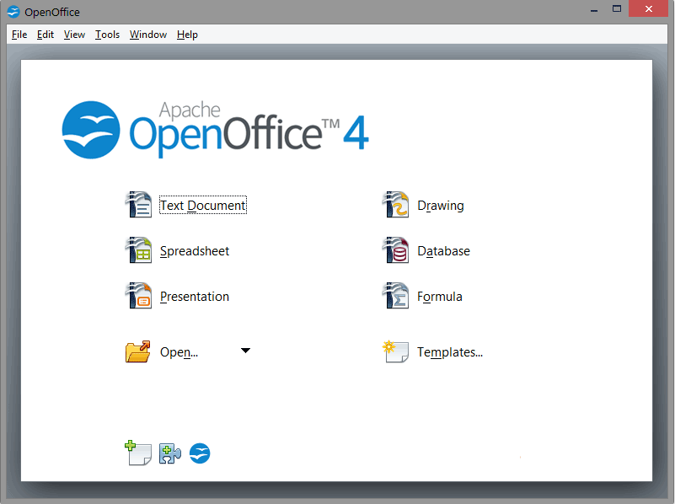Click the folder icon next to Open
Viewport: 675px width, 504px height.
pos(138,351)
